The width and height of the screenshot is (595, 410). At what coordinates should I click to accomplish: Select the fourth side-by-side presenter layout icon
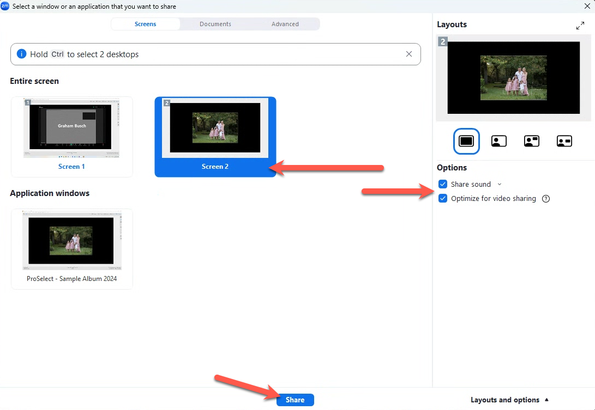[564, 141]
